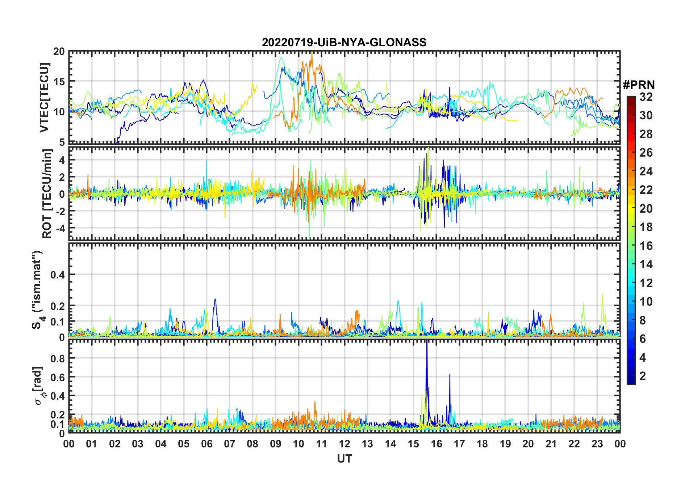Click PRN colorbar tick label "8"

point(643,320)
